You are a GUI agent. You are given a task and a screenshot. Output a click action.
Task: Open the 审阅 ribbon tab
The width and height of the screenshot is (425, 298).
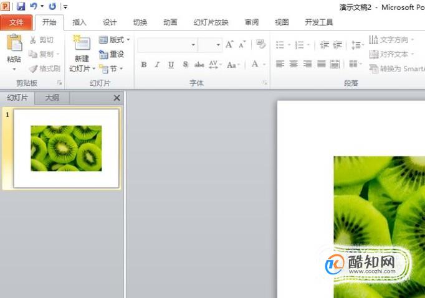click(252, 22)
